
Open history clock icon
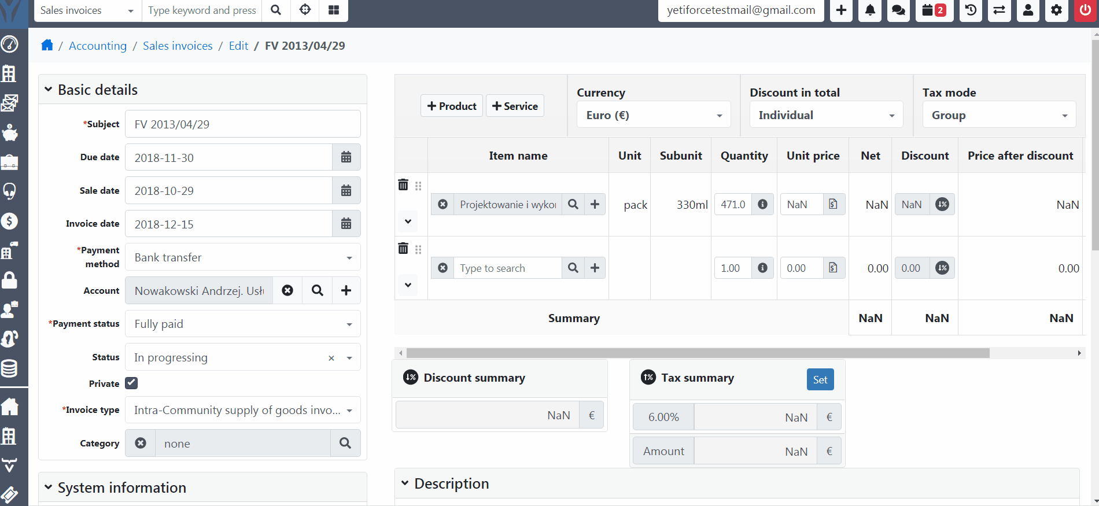point(971,10)
